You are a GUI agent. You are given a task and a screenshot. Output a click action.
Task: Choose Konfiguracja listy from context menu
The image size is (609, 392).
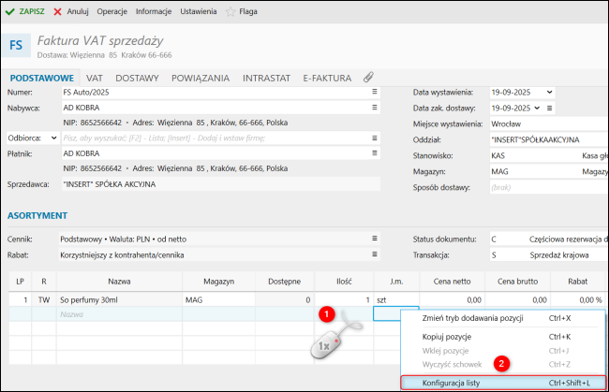502,383
